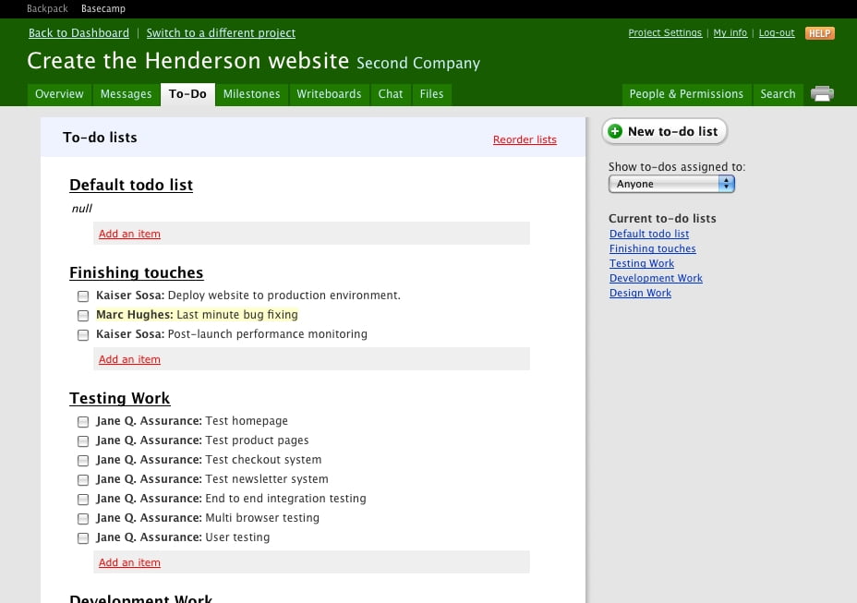Open the 'Testing Work' list heading
The width and height of the screenshot is (857, 603).
(x=120, y=398)
